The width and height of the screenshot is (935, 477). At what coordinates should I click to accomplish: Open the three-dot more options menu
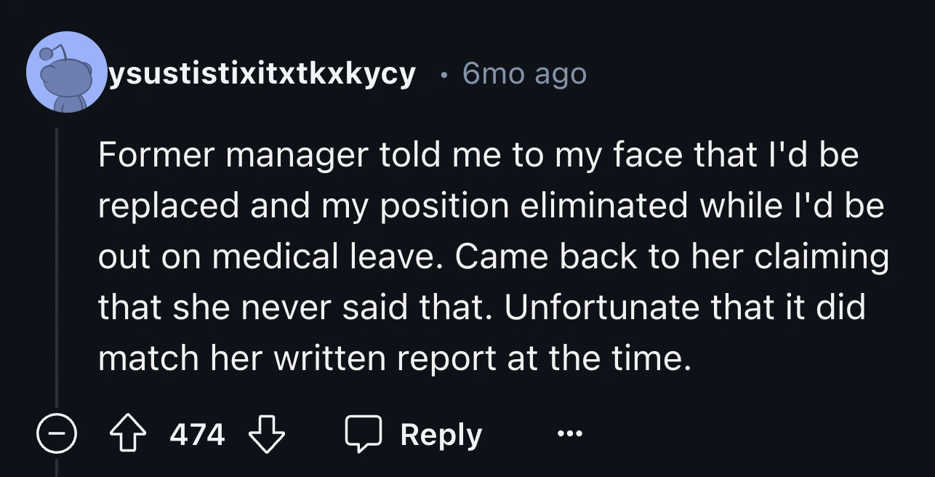(569, 435)
